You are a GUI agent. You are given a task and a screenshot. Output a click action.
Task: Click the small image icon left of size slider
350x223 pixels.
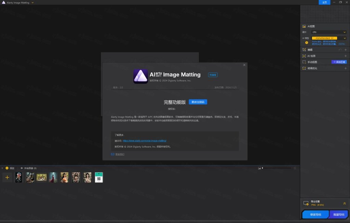pyautogui.click(x=259, y=168)
